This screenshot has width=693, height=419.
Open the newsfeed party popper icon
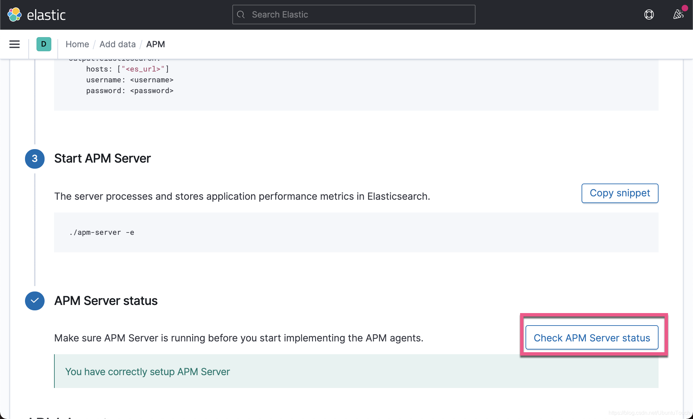[678, 15]
